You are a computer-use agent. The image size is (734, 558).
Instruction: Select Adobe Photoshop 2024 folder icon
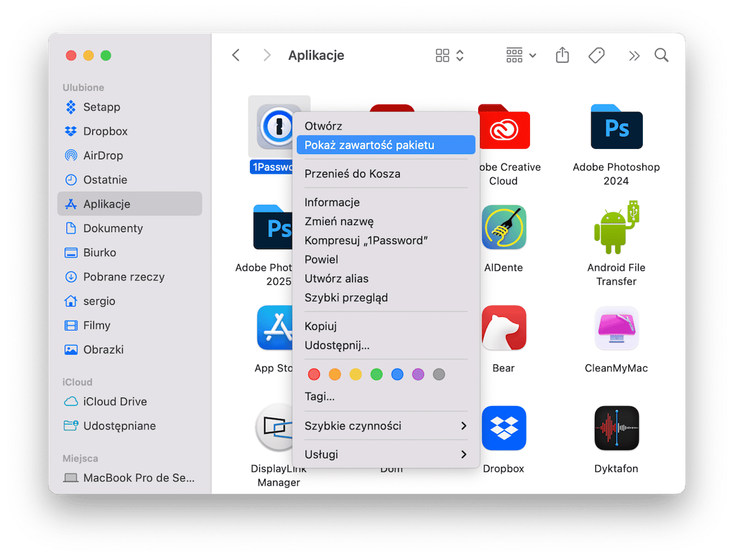(616, 127)
